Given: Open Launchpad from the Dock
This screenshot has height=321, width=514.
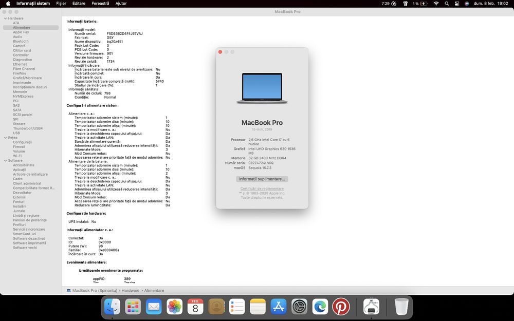Looking at the screenshot, I should (133, 307).
